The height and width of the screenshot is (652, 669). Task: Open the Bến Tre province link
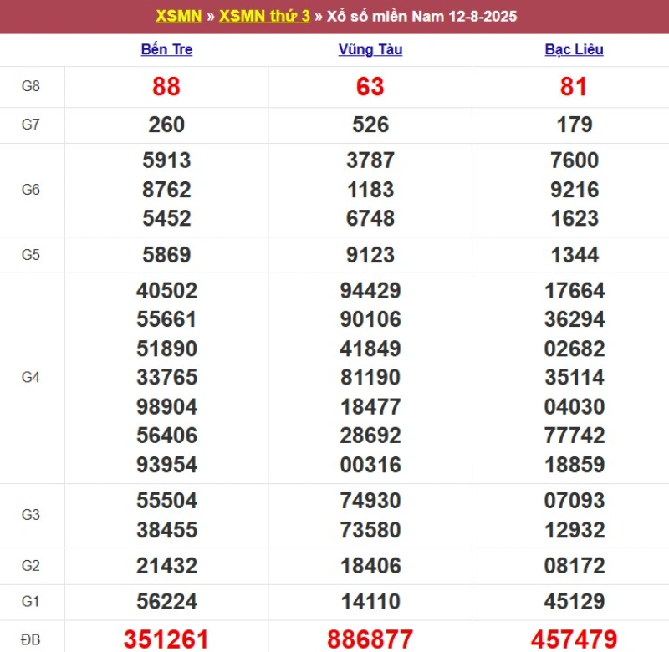[166, 49]
